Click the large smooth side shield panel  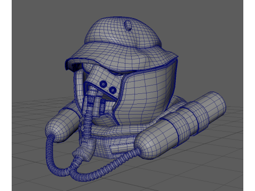tap(147, 95)
